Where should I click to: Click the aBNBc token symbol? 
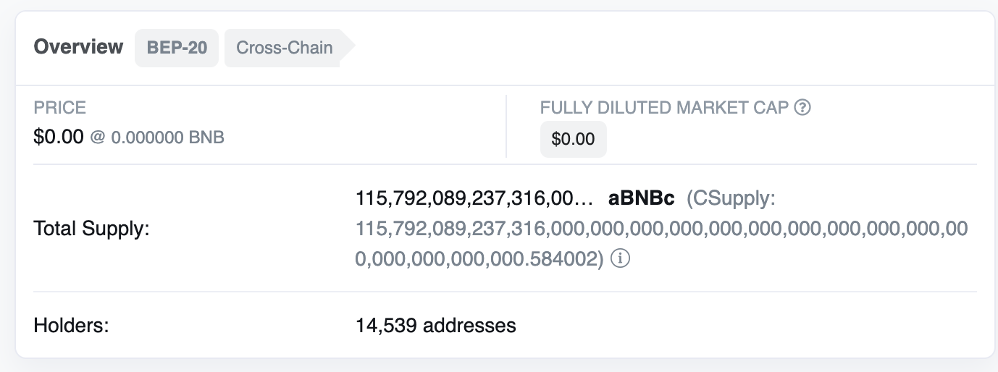(642, 198)
